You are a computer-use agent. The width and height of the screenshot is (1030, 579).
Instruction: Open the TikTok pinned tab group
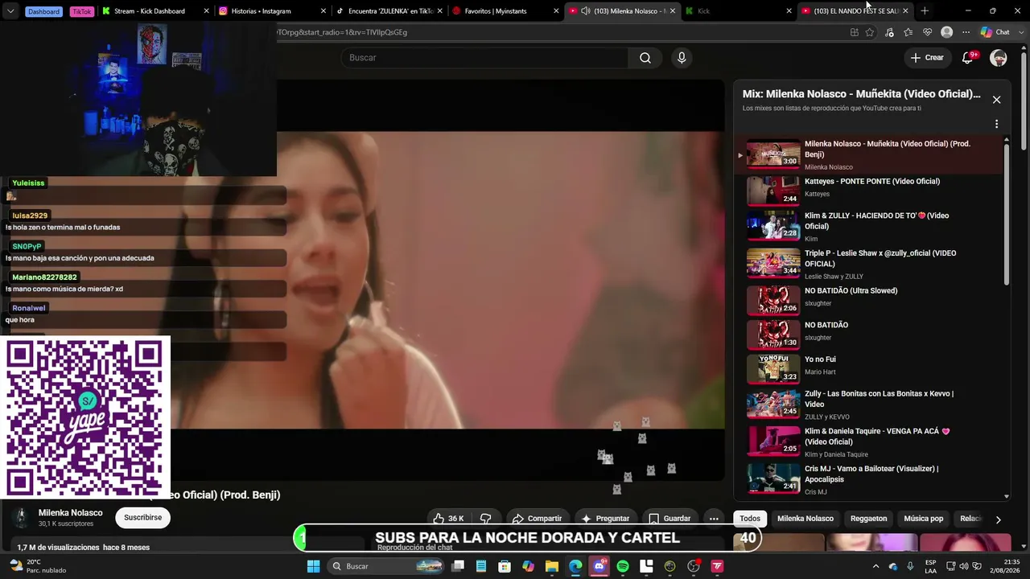coord(81,11)
